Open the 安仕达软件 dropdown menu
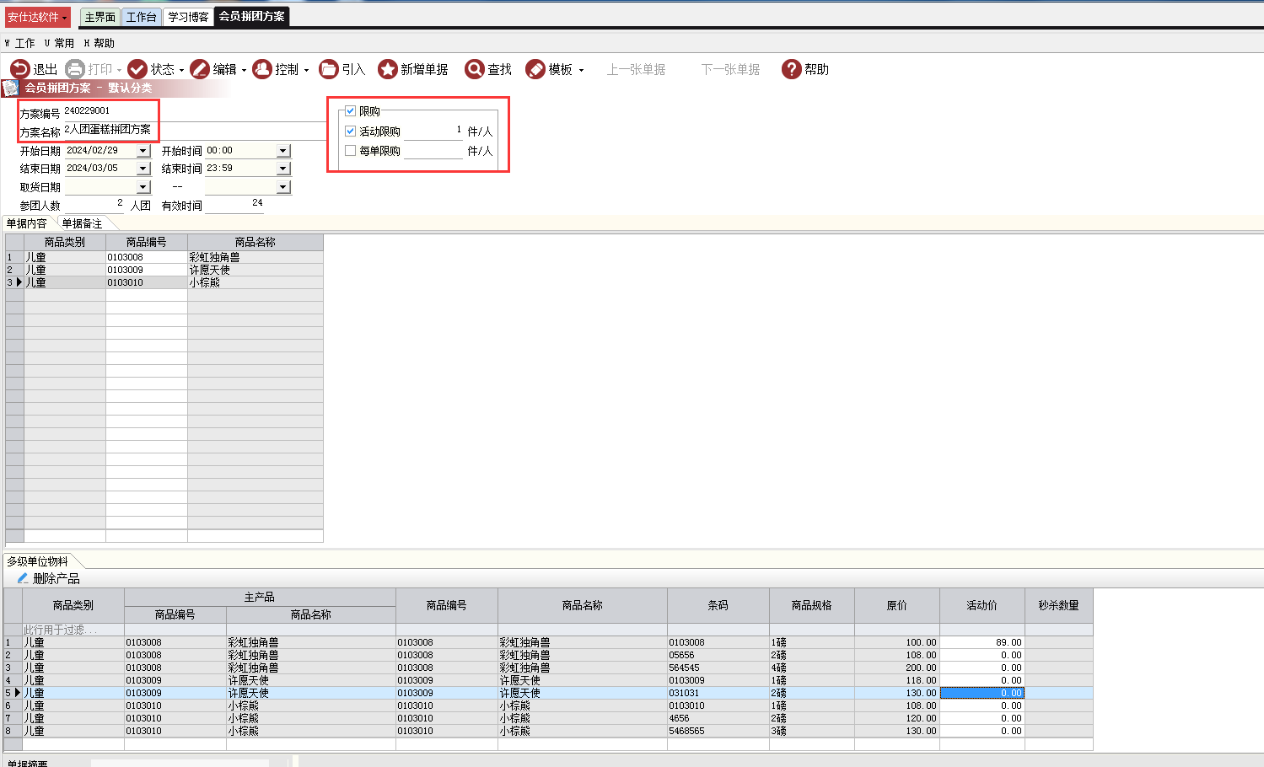Screen dimensions: 1264x767 click(37, 17)
